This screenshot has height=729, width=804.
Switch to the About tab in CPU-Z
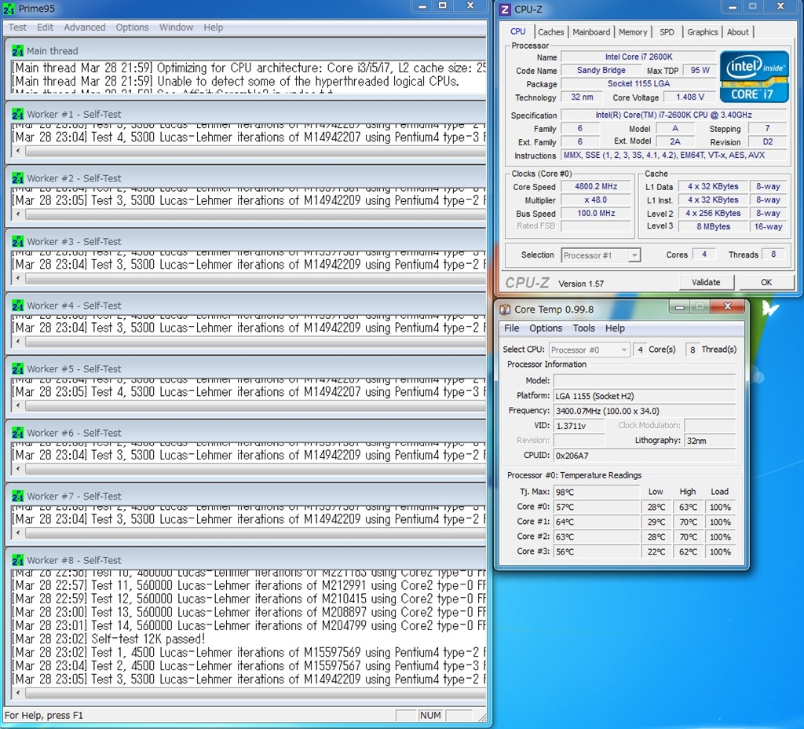738,31
